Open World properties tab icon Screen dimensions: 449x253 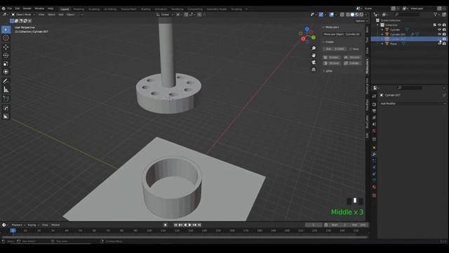(374, 131)
